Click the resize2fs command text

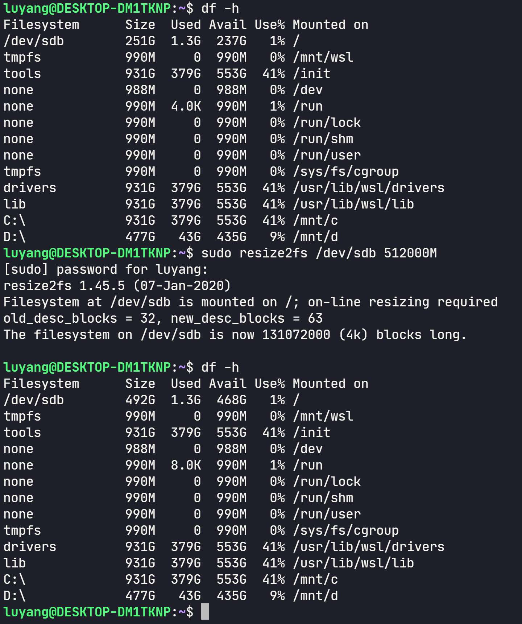[319, 253]
